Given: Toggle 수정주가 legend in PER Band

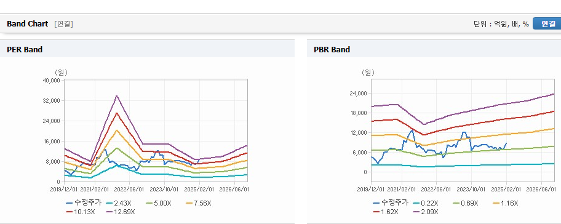Looking at the screenshot, I should (x=84, y=203).
